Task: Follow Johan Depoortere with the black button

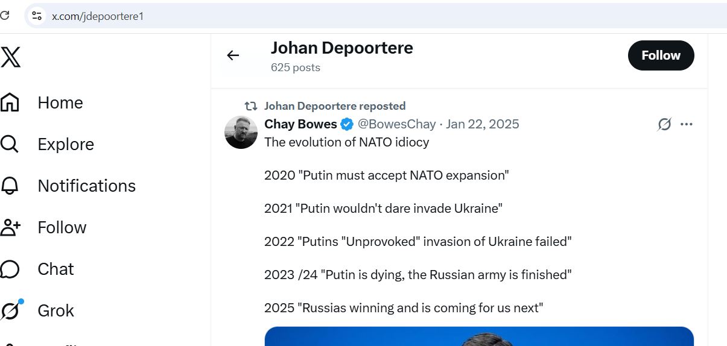Action: tap(661, 55)
